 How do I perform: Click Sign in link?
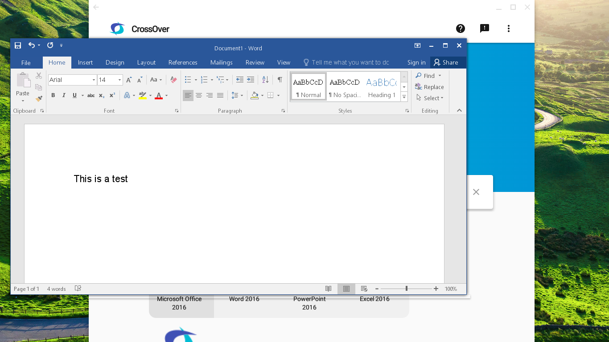click(x=416, y=62)
